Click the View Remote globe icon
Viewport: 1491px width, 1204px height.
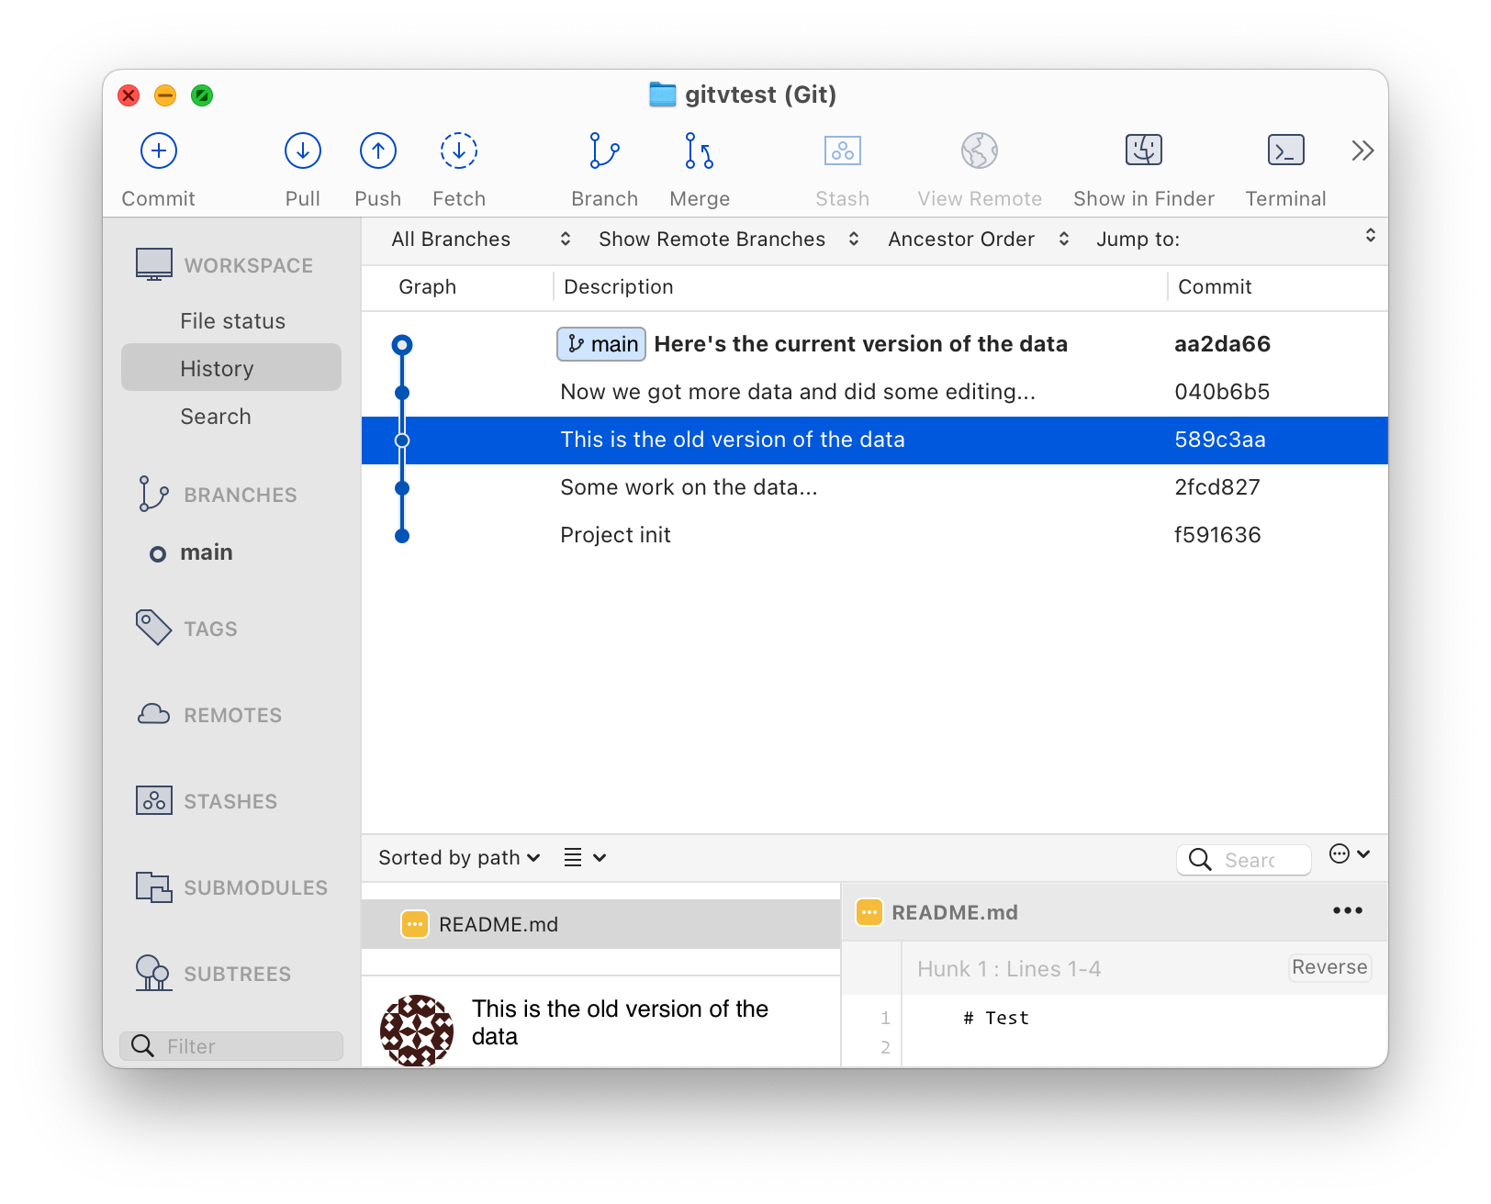coord(979,150)
